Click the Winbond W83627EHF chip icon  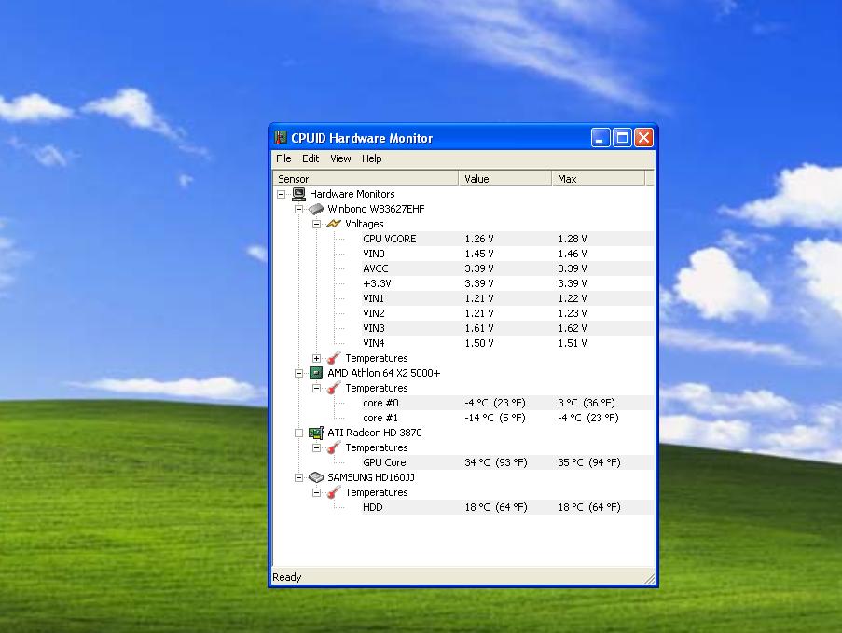pos(316,209)
